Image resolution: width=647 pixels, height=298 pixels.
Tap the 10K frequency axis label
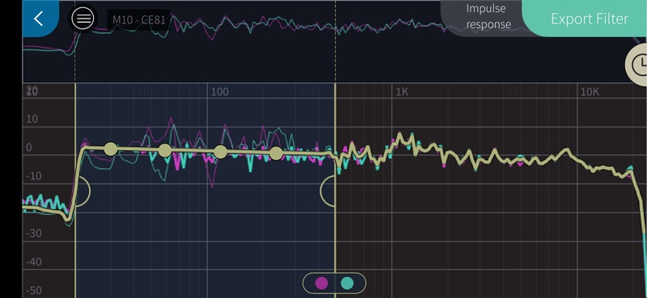[x=590, y=92]
